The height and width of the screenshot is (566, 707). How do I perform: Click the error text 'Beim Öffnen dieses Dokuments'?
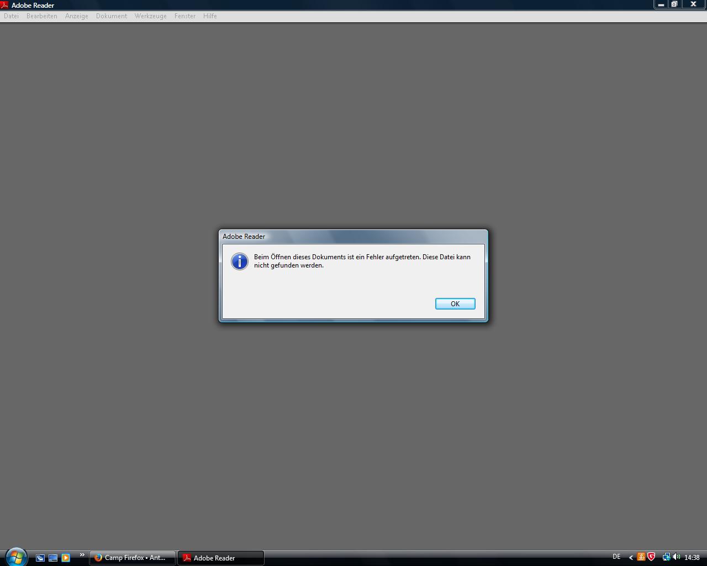pyautogui.click(x=299, y=257)
